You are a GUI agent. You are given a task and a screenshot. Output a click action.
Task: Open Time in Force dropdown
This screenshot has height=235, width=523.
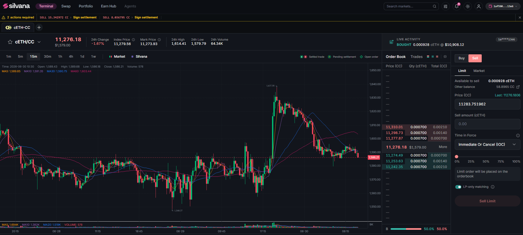pos(487,144)
